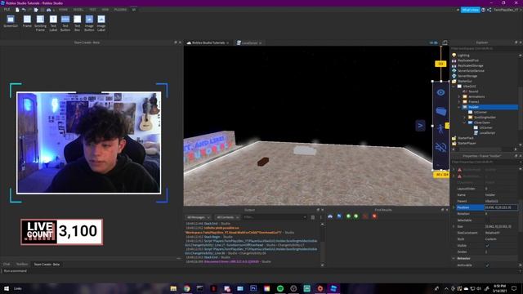Viewport: 523px width, 294px height.
Task: Edit the Position property value field
Action: click(501, 207)
